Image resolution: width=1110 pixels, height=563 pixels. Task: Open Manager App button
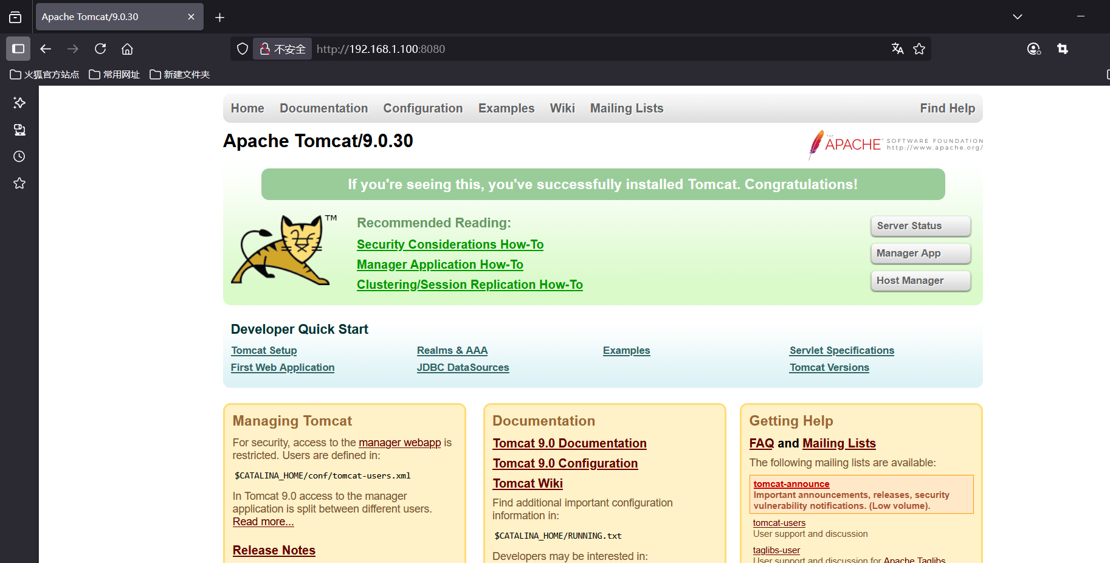pyautogui.click(x=920, y=253)
